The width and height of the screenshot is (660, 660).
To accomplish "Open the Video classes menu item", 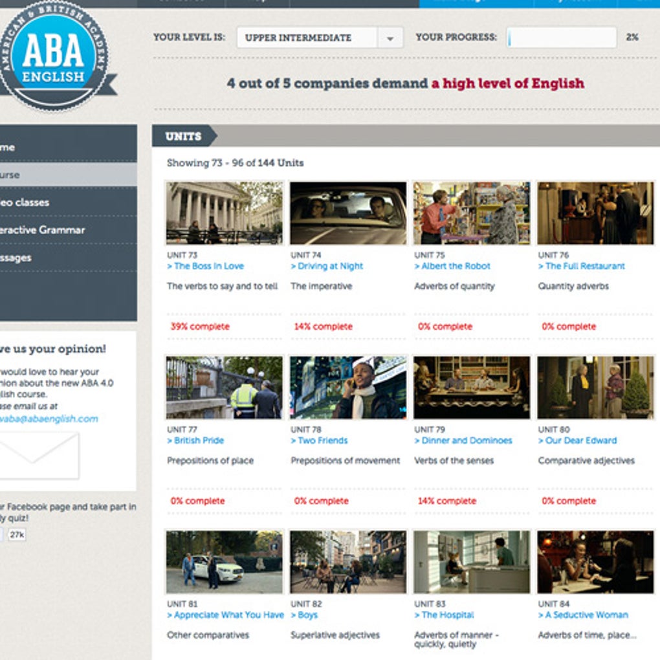I will click(x=68, y=203).
